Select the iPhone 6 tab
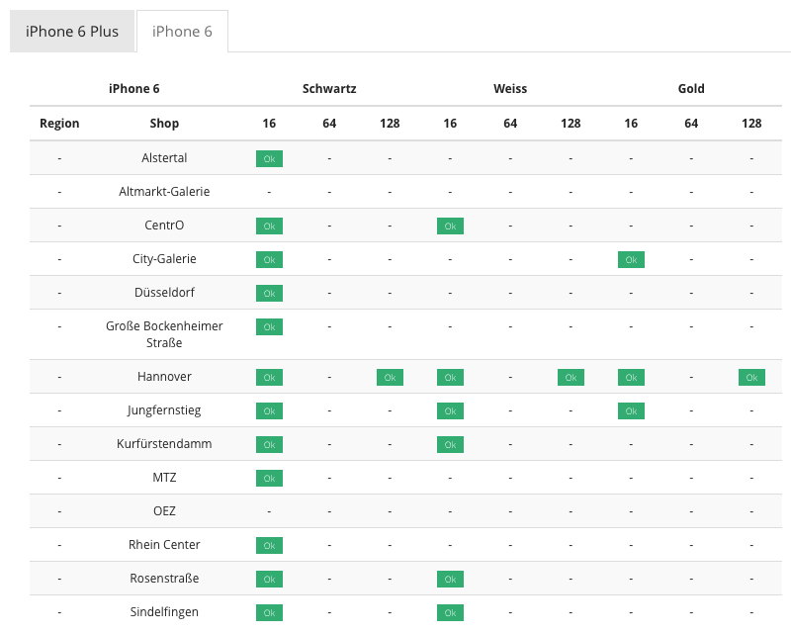This screenshot has width=791, height=633. (x=182, y=32)
